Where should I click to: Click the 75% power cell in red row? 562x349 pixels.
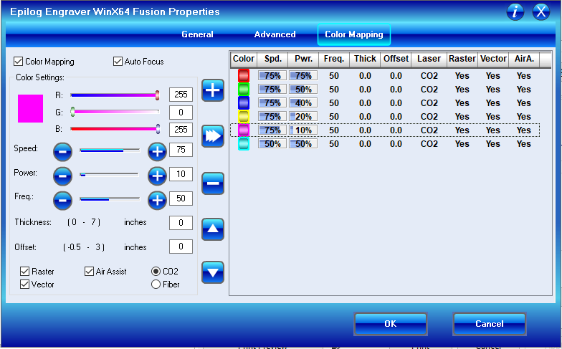point(303,76)
